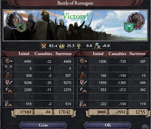Click the left total 17102 scroll
Image resolution: width=151 pixels, height=129 pixels.
click(x=26, y=112)
